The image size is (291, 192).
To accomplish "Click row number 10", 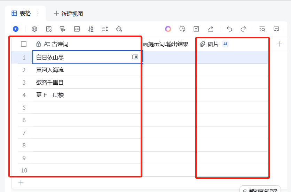I will [x=24, y=170].
